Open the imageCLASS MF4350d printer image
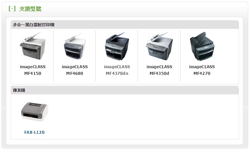250x151 pixels. pos(159,46)
